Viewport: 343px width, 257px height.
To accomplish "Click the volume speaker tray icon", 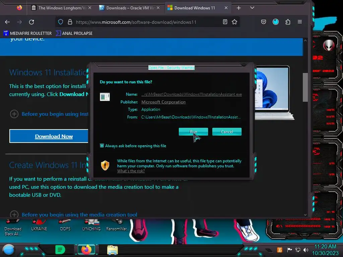I will click(306, 250).
